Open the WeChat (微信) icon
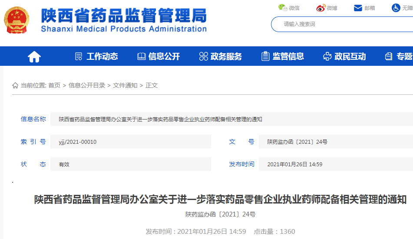This screenshot has width=413, height=239. click(283, 8)
